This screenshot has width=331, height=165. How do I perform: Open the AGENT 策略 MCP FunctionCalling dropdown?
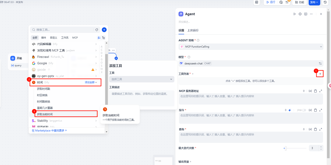pos(251,47)
